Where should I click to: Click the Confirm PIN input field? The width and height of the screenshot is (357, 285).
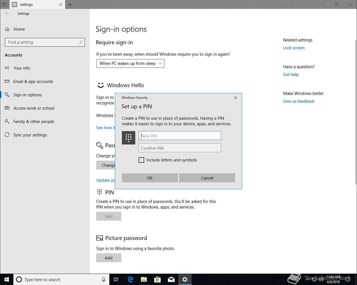180,148
